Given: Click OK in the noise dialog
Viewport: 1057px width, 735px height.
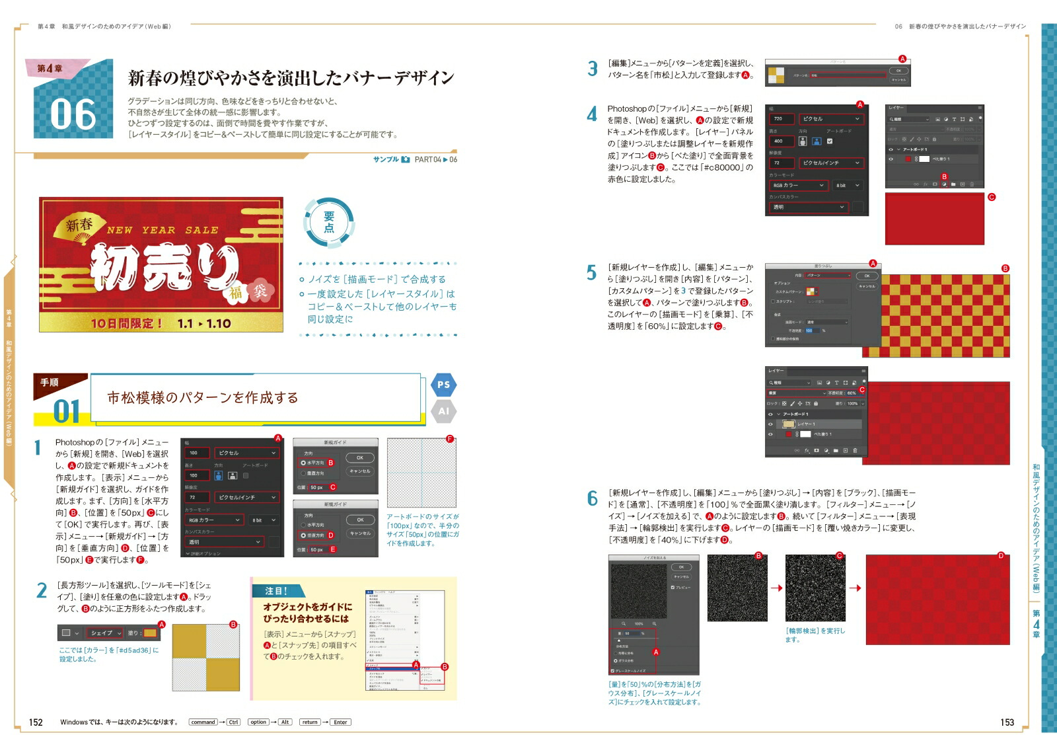Looking at the screenshot, I should point(681,567).
